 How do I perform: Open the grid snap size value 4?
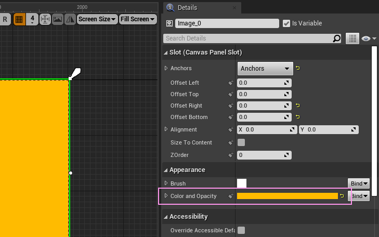pyautogui.click(x=32, y=19)
